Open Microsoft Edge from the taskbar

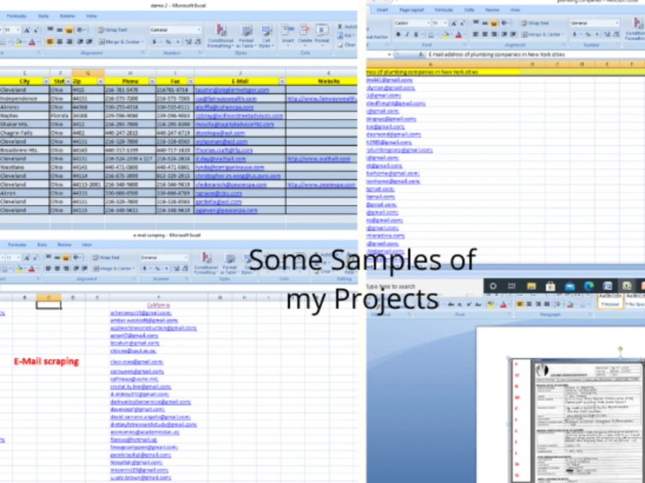(x=589, y=286)
